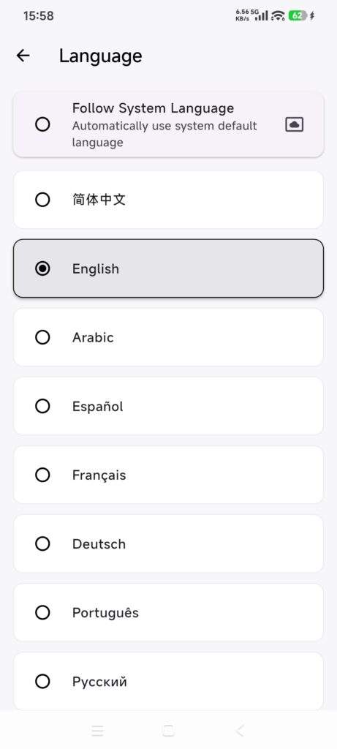
Task: Tap the system back chevron in the navigation bar
Action: click(x=240, y=730)
